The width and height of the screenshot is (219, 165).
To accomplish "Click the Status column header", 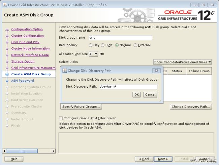I will coord(177,71).
